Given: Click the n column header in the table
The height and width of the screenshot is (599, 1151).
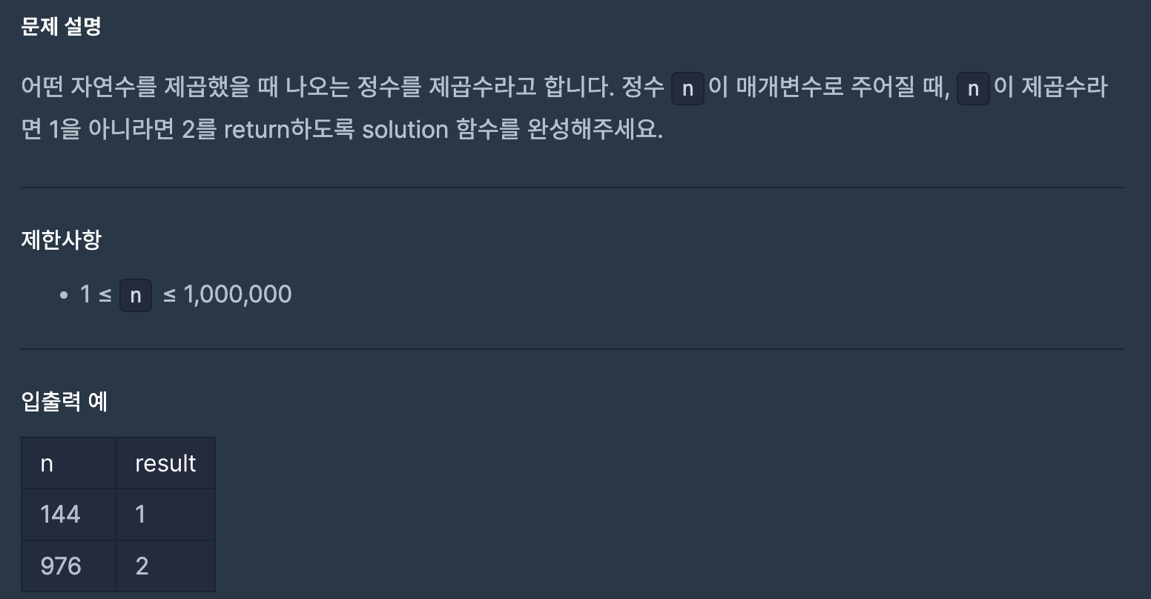Looking at the screenshot, I should 69,463.
